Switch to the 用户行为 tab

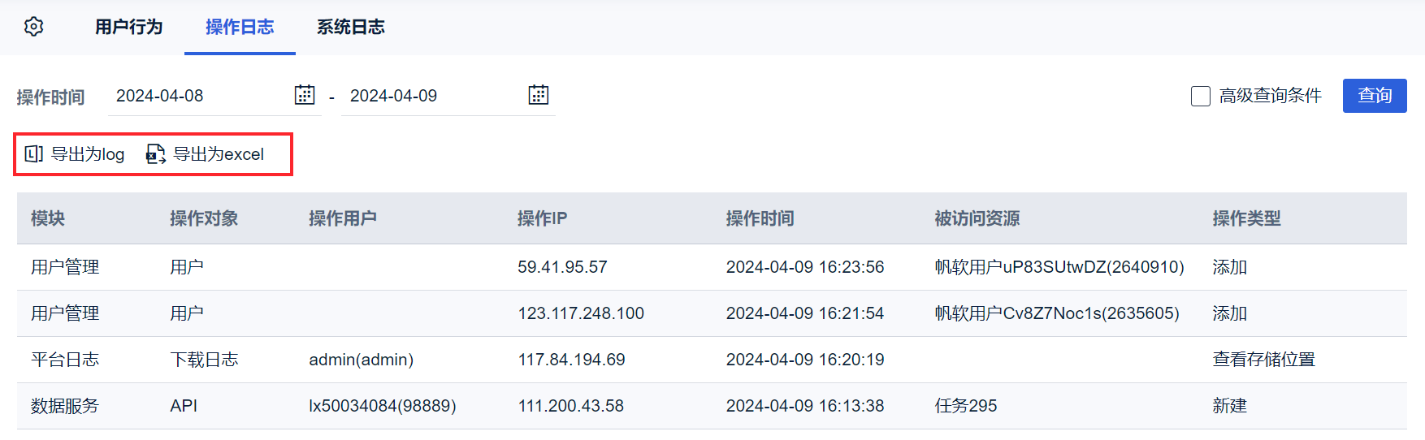click(128, 27)
